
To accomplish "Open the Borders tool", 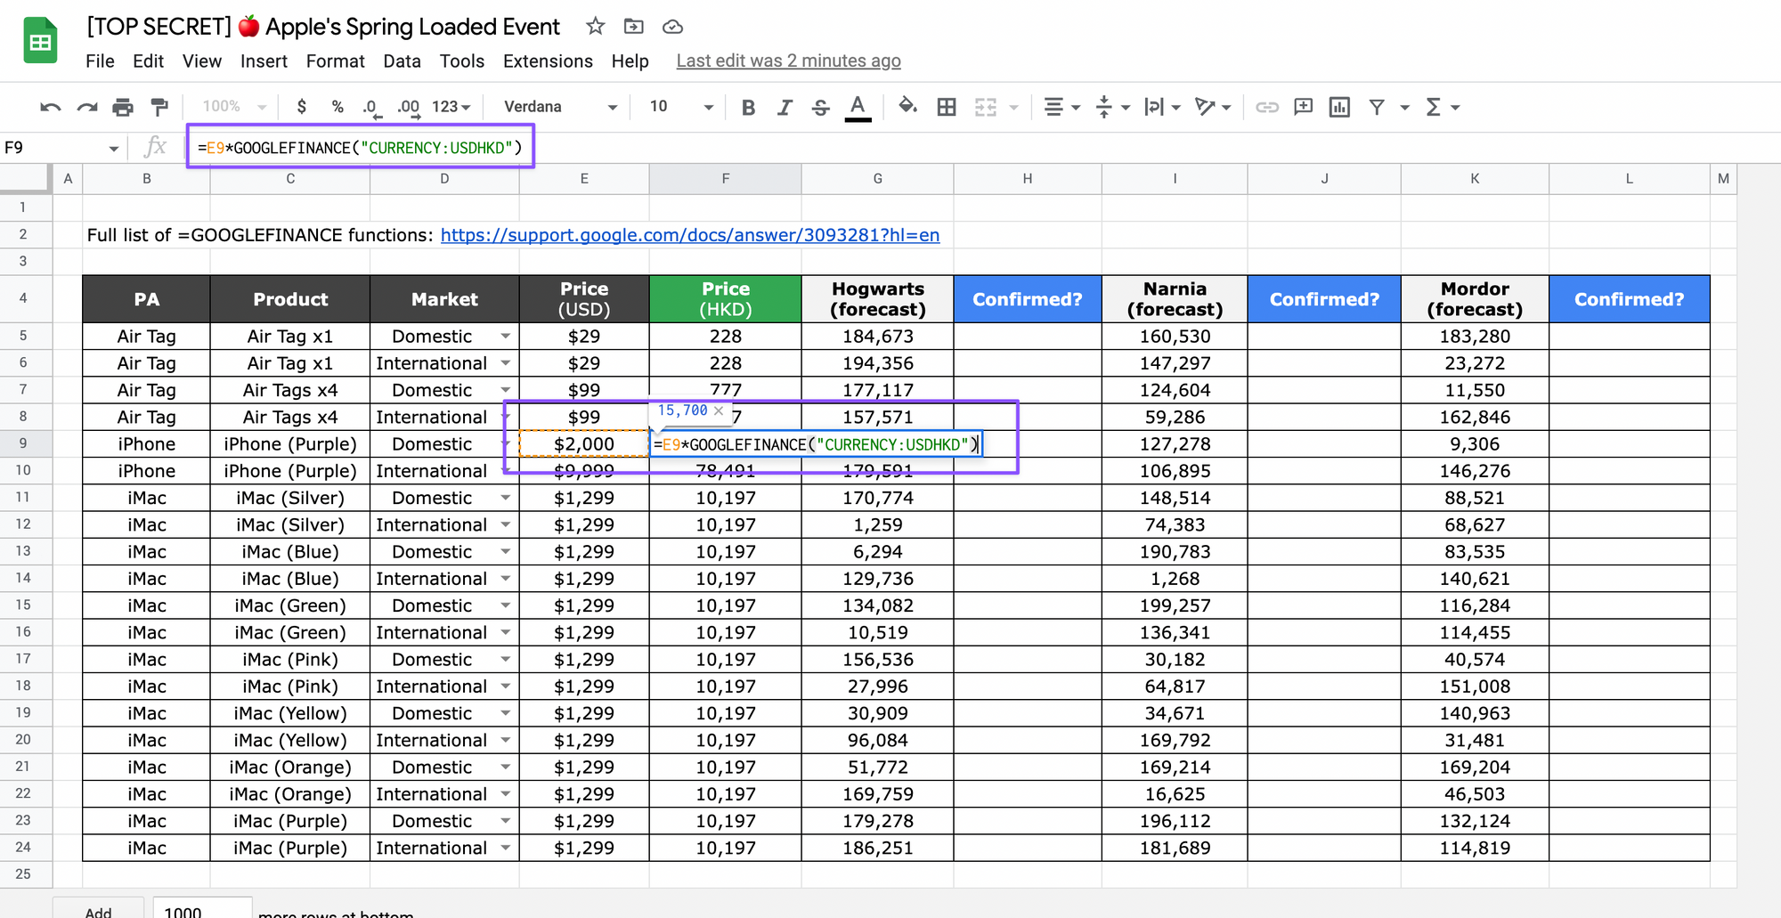I will 947,108.
